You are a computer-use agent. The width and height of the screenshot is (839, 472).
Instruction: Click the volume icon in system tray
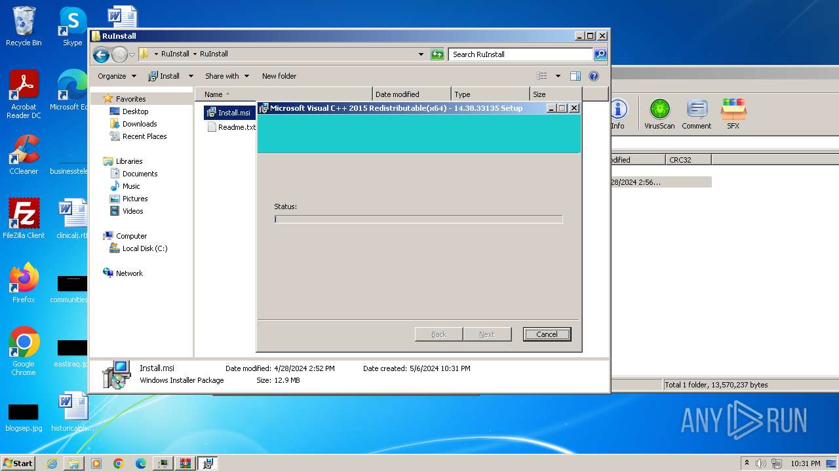(x=761, y=463)
